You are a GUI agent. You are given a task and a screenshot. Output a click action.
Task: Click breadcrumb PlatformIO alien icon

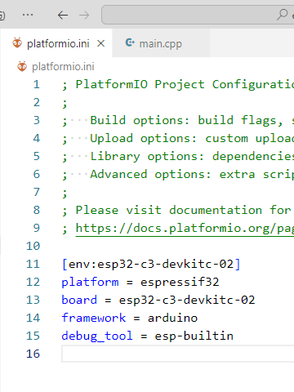coord(22,66)
